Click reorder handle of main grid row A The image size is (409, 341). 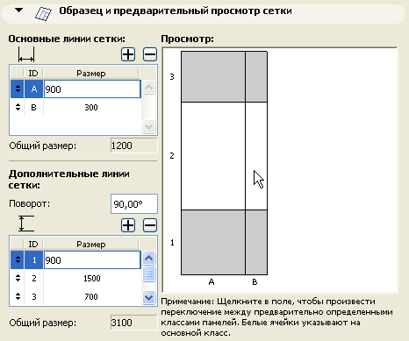point(18,89)
